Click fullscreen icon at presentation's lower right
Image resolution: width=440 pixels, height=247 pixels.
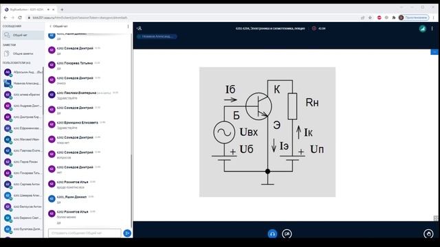click(x=436, y=218)
